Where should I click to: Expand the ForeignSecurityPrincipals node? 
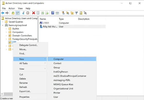(x=6, y=39)
